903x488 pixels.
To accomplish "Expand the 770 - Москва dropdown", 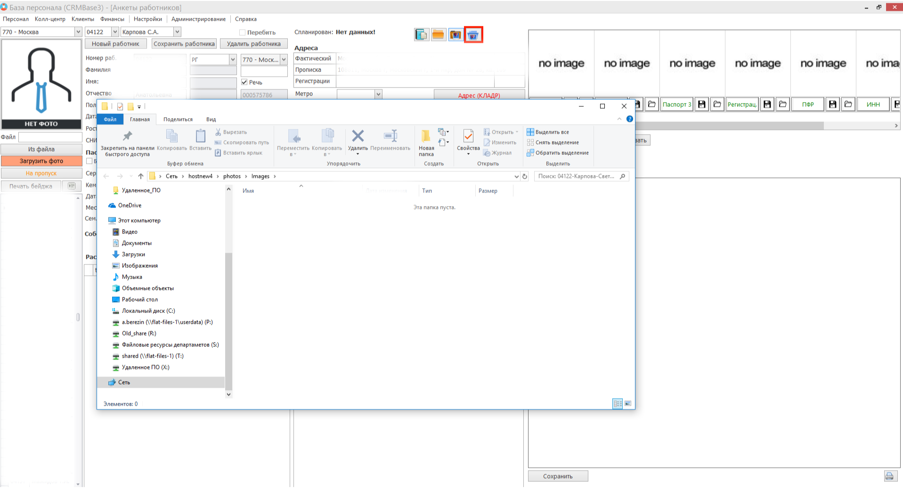I will click(78, 32).
